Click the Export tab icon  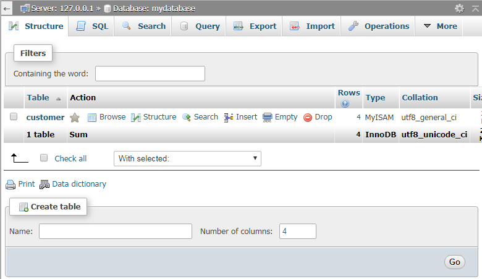tap(239, 26)
